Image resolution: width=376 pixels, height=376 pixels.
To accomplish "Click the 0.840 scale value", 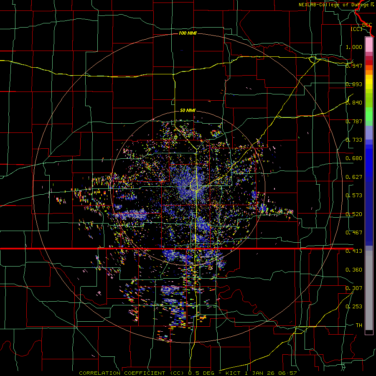I will tap(354, 103).
